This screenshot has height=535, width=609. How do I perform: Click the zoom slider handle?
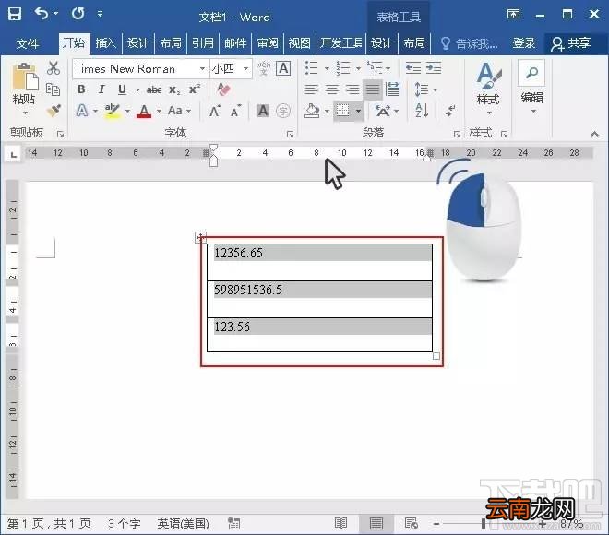pos(484,524)
